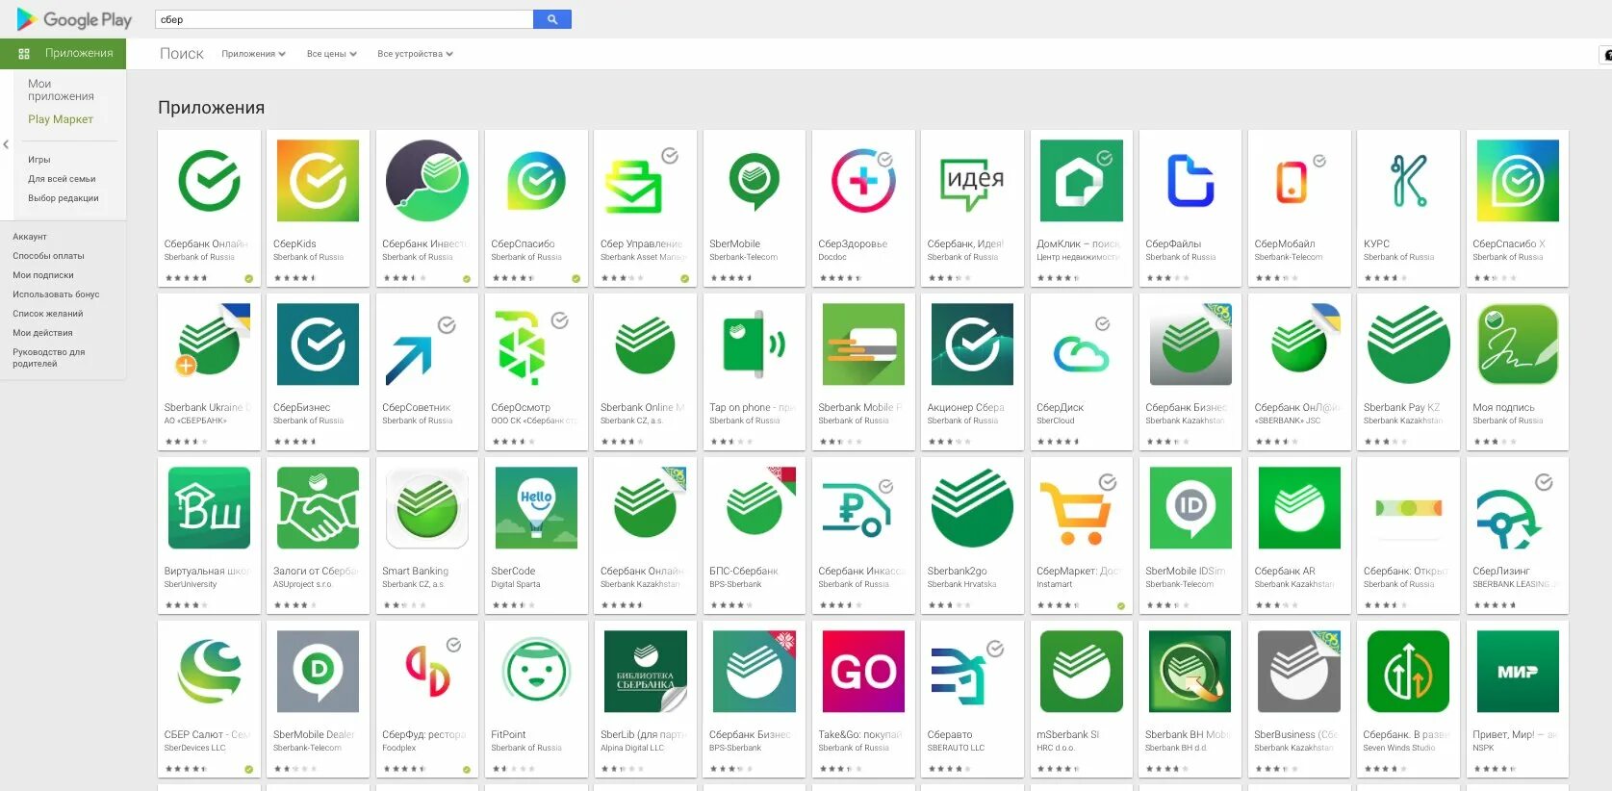1612x791 pixels.
Task: Open Play Маркет in the sidebar
Action: click(61, 119)
